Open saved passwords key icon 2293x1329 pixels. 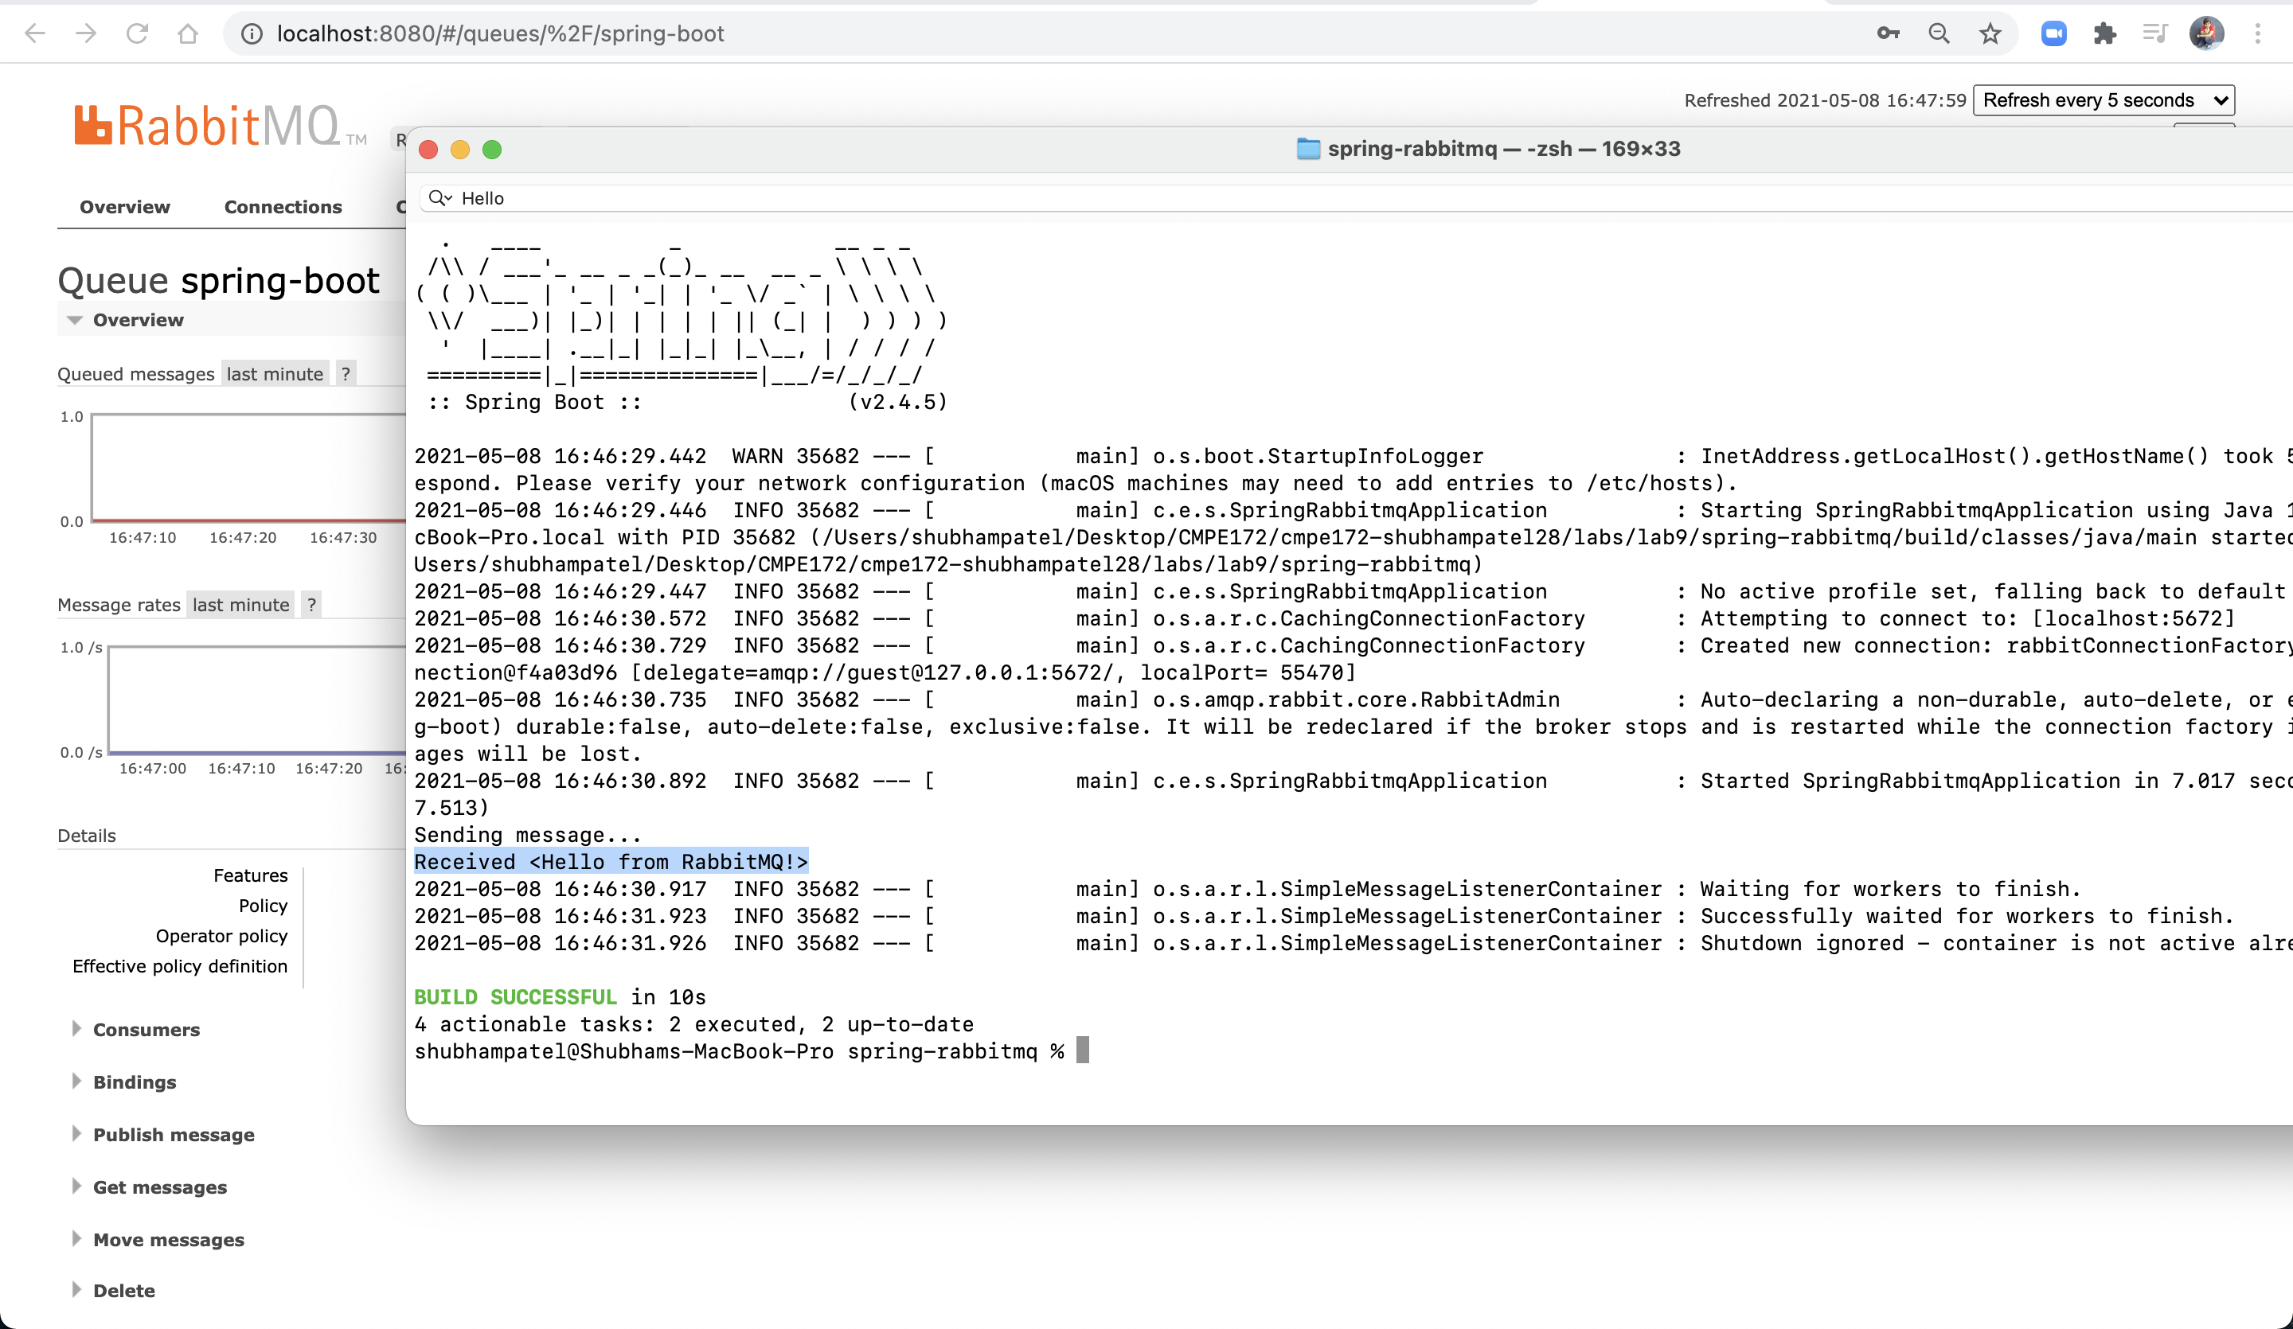pyautogui.click(x=1888, y=33)
